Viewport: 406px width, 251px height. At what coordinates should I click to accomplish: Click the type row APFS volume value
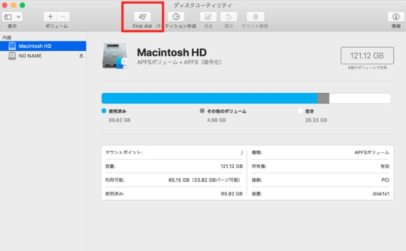pyautogui.click(x=372, y=152)
